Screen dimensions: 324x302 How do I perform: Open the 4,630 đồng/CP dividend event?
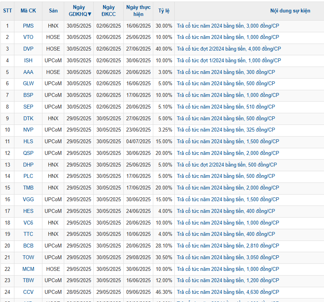[x=228, y=292]
